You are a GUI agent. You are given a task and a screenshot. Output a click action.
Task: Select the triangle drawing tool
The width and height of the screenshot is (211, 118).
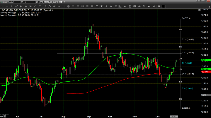(50, 6)
